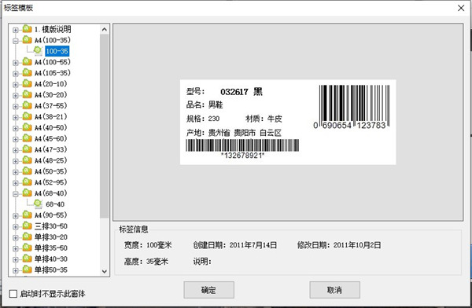This screenshot has height=308, width=472.
Task: Click the tree scrollbar down arrow
Action: click(104, 271)
